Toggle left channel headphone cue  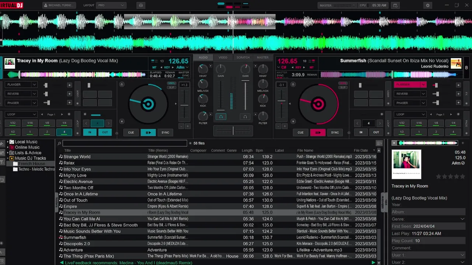[221, 117]
